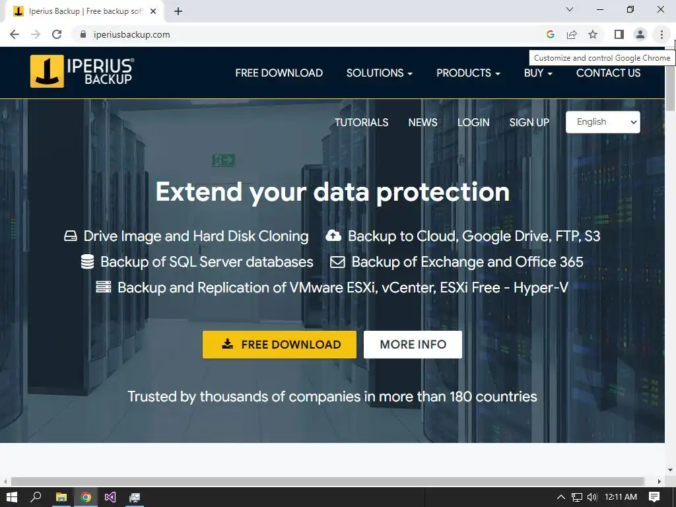
Task: Bookmark this tab with the star icon
Action: coord(593,34)
